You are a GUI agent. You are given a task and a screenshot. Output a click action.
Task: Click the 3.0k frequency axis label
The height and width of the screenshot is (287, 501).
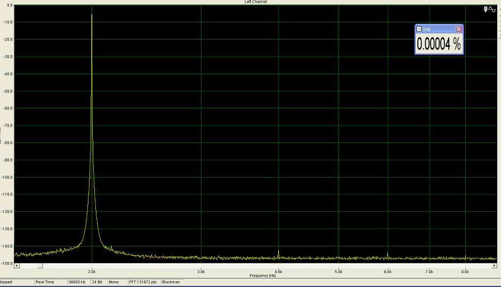[201, 272]
